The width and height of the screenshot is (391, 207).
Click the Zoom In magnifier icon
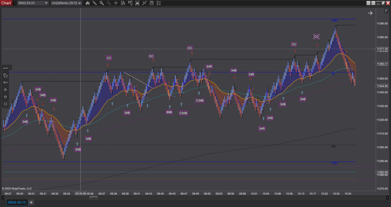click(x=102, y=3)
